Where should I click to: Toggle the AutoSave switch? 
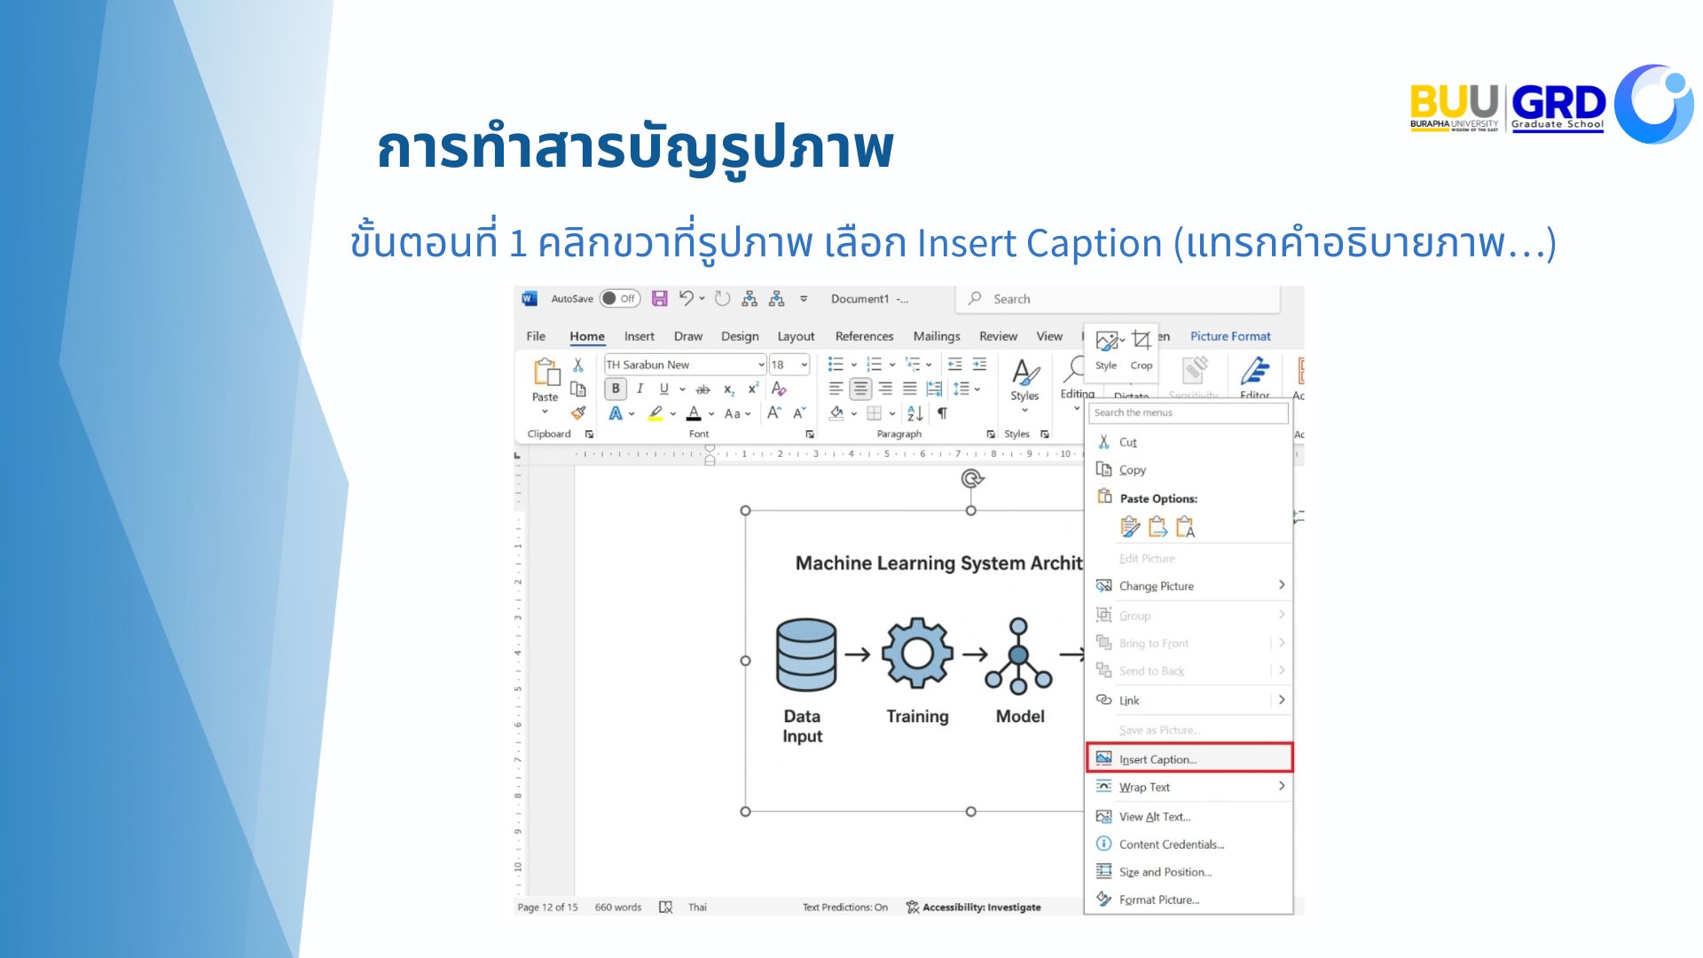619,299
